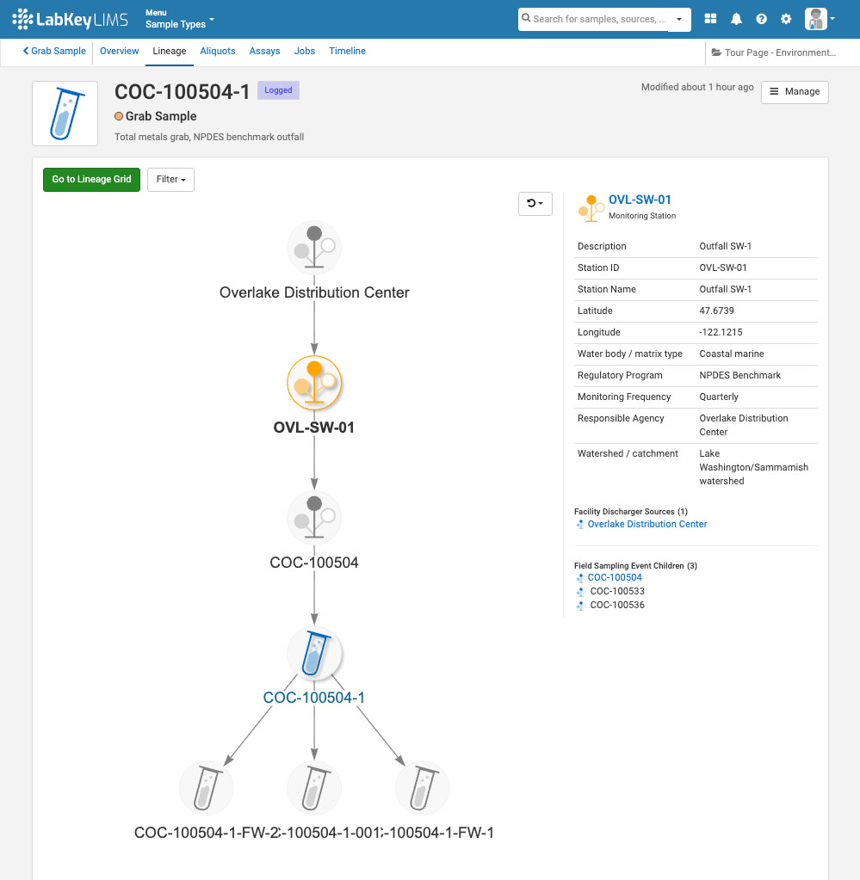Click the Longitude value -122.1215
Screen dimensions: 860x880
[x=721, y=332]
